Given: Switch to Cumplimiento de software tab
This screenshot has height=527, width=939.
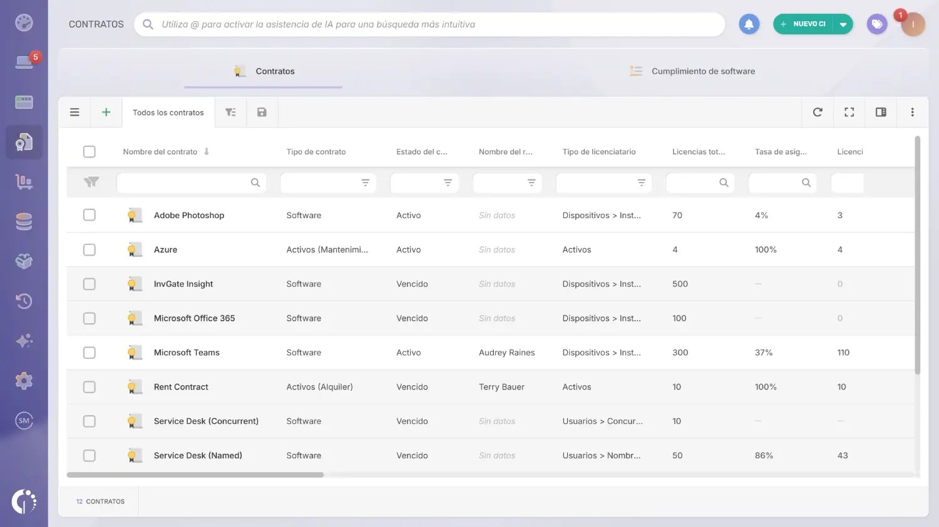Looking at the screenshot, I should [692, 71].
